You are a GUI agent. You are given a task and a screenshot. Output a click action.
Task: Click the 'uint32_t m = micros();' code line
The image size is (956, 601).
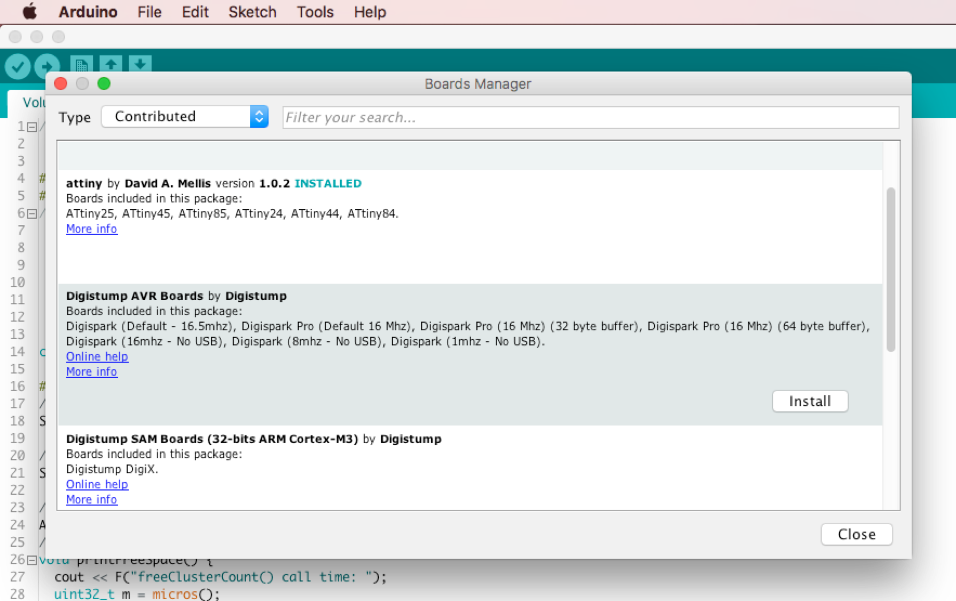coord(137,594)
